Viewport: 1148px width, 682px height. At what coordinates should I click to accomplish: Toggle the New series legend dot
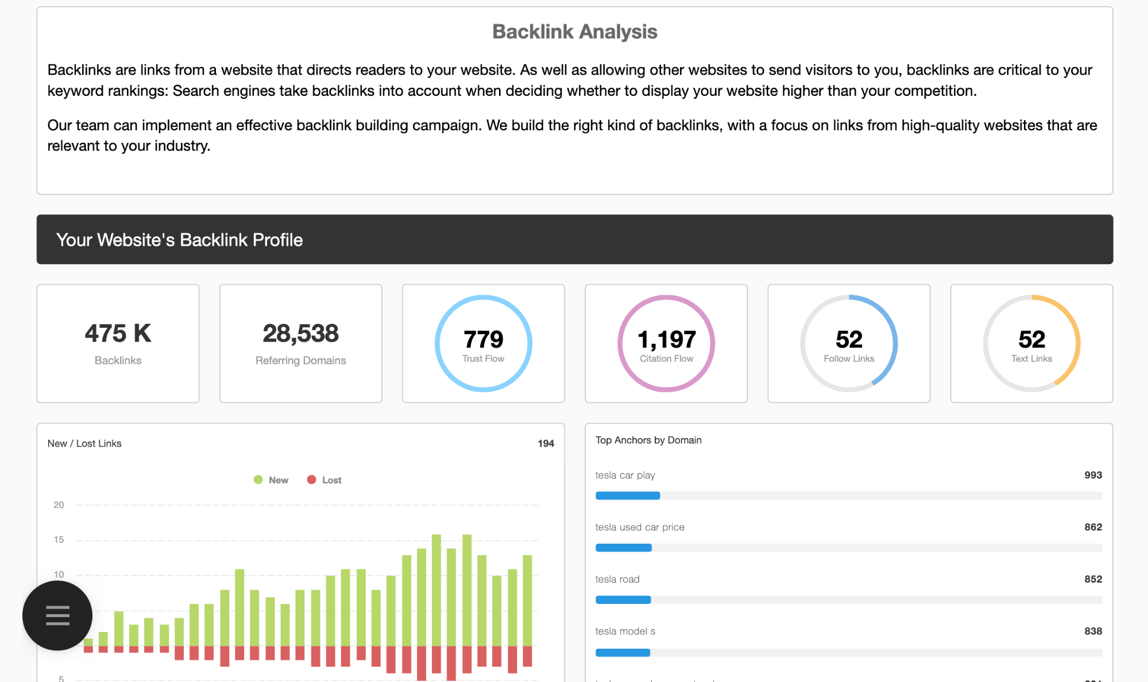258,480
